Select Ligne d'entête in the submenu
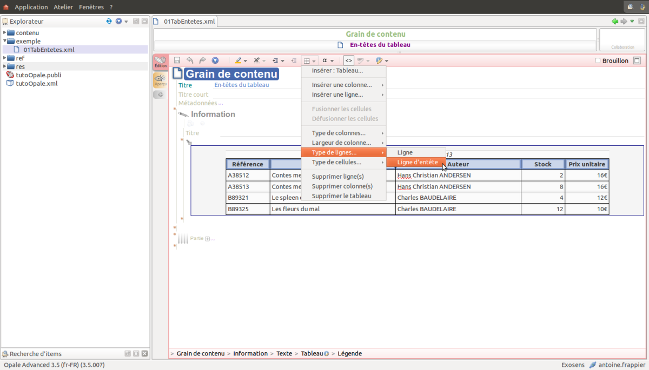649x370 pixels. click(x=417, y=162)
